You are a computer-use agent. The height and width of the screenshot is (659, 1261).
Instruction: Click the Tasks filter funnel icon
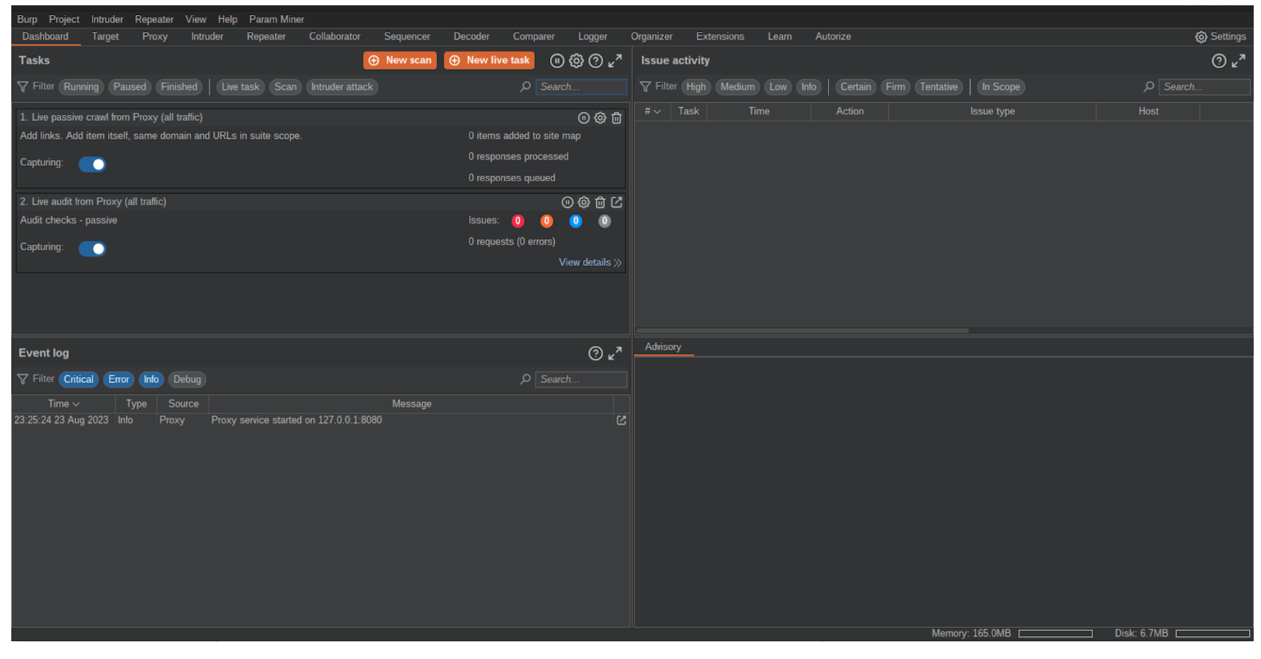[x=23, y=87]
